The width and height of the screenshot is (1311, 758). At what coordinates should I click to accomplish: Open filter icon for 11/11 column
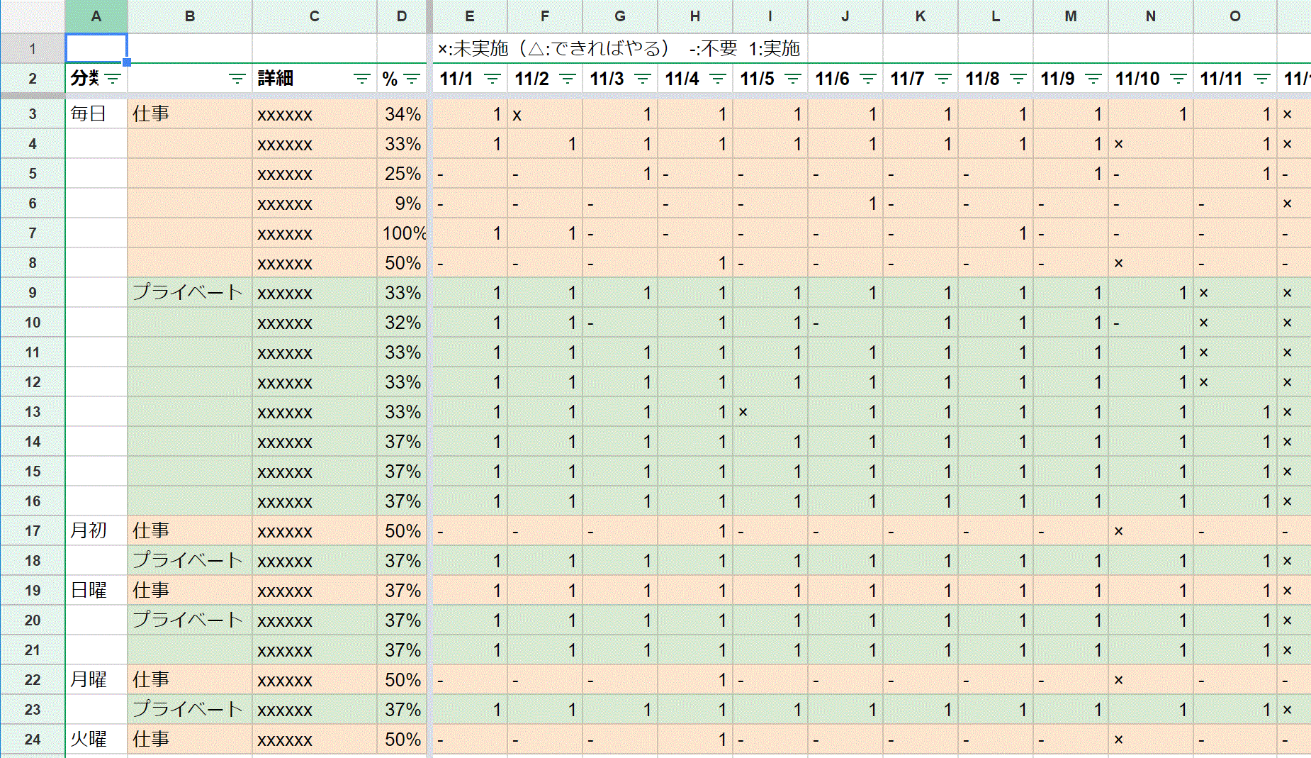tap(1262, 79)
